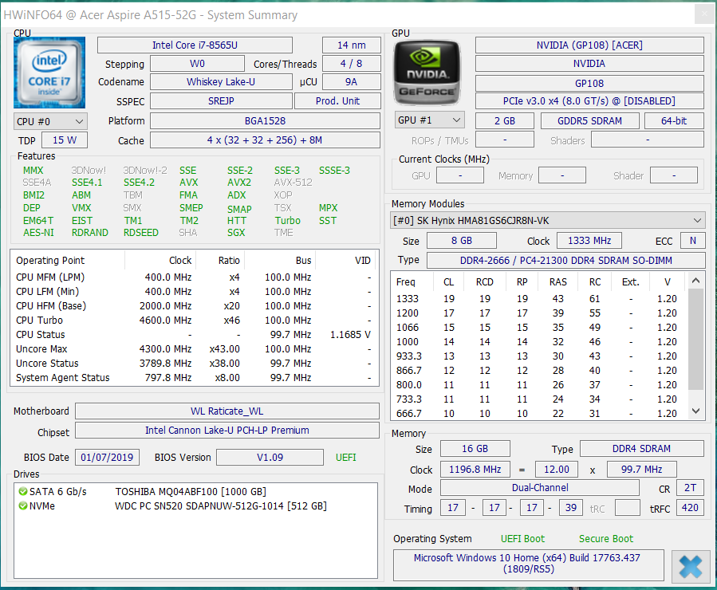Select the Stepping W0 field
The width and height of the screenshot is (717, 590).
[198, 64]
